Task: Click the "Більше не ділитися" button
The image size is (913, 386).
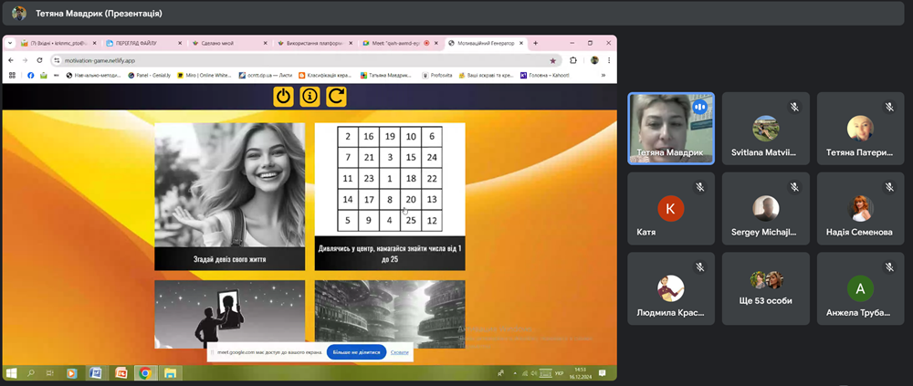Action: point(356,352)
